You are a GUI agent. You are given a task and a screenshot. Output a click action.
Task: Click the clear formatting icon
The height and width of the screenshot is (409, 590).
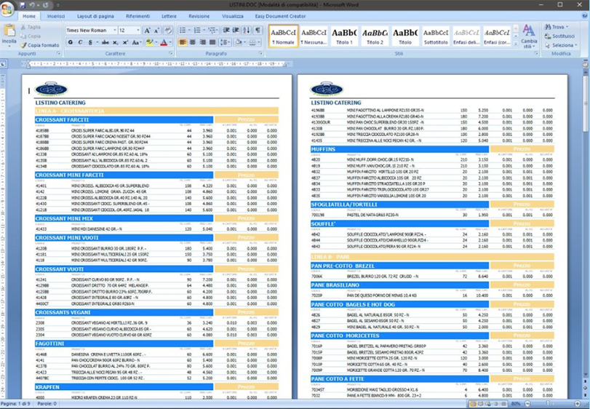(x=168, y=31)
